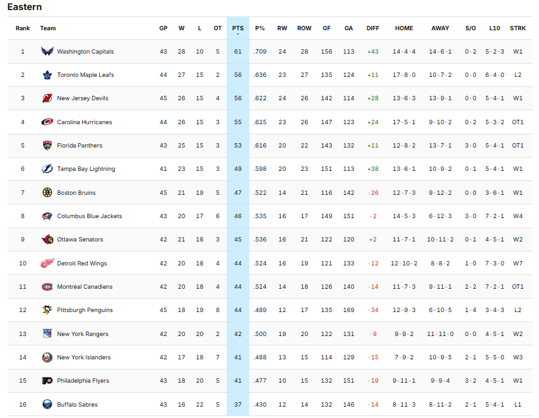Sort table by P% column header
This screenshot has height=418, width=539.
(x=260, y=28)
